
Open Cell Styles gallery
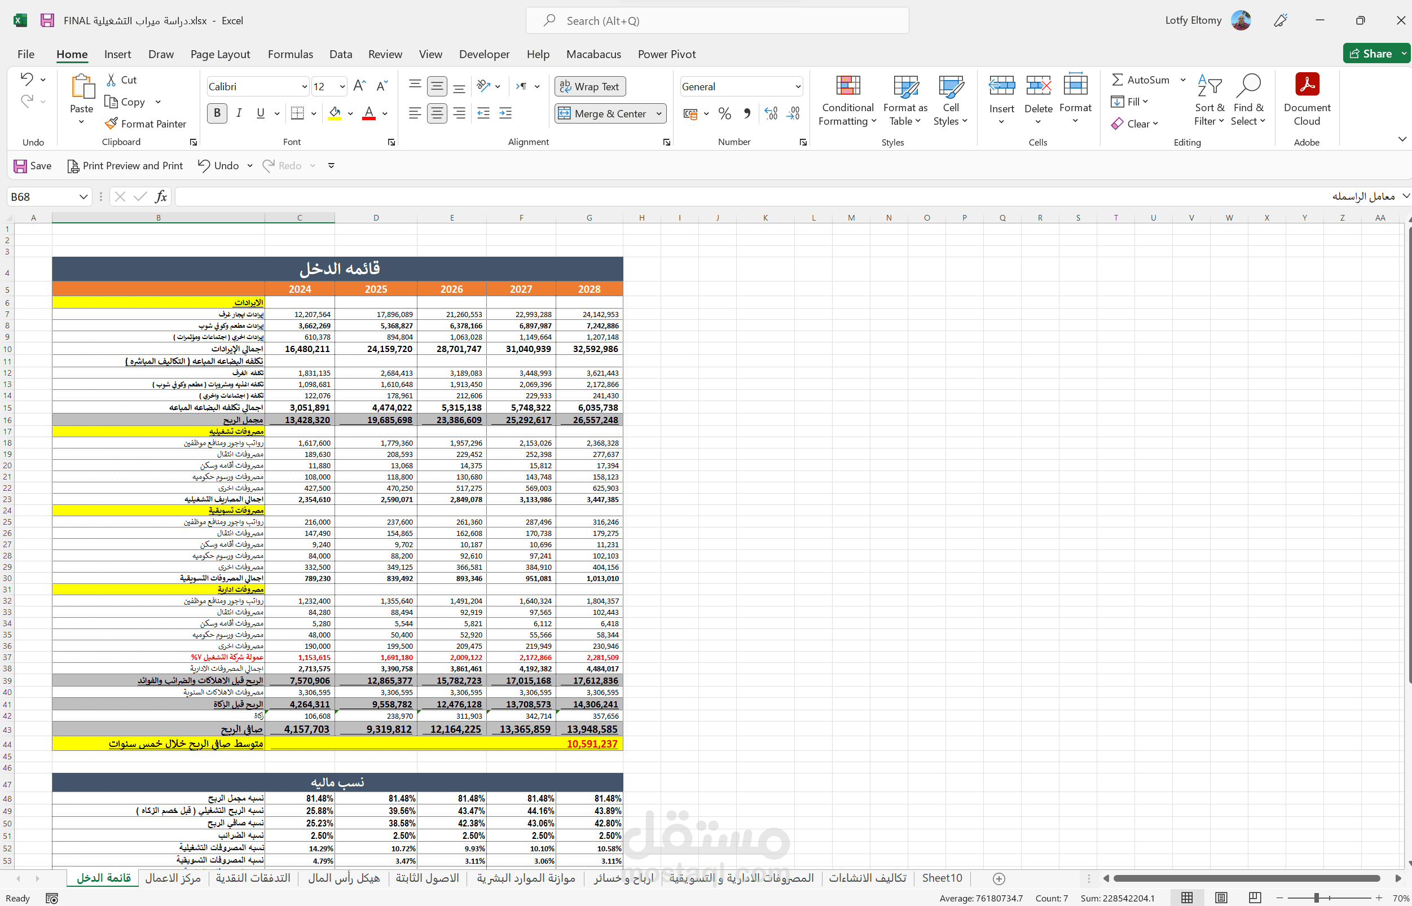pos(951,100)
